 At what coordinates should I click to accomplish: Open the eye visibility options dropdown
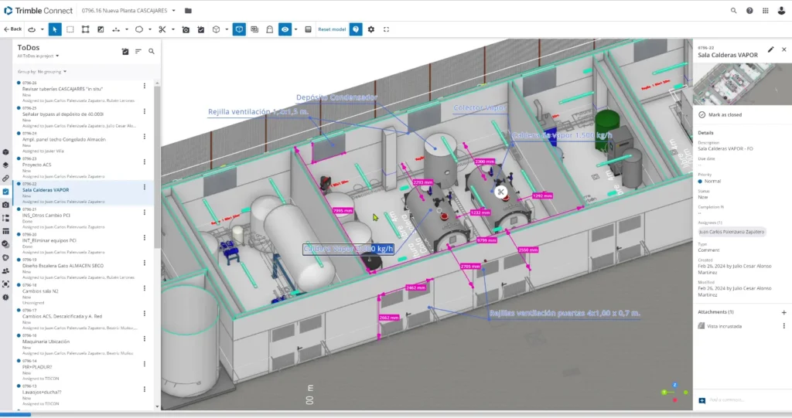(x=296, y=29)
